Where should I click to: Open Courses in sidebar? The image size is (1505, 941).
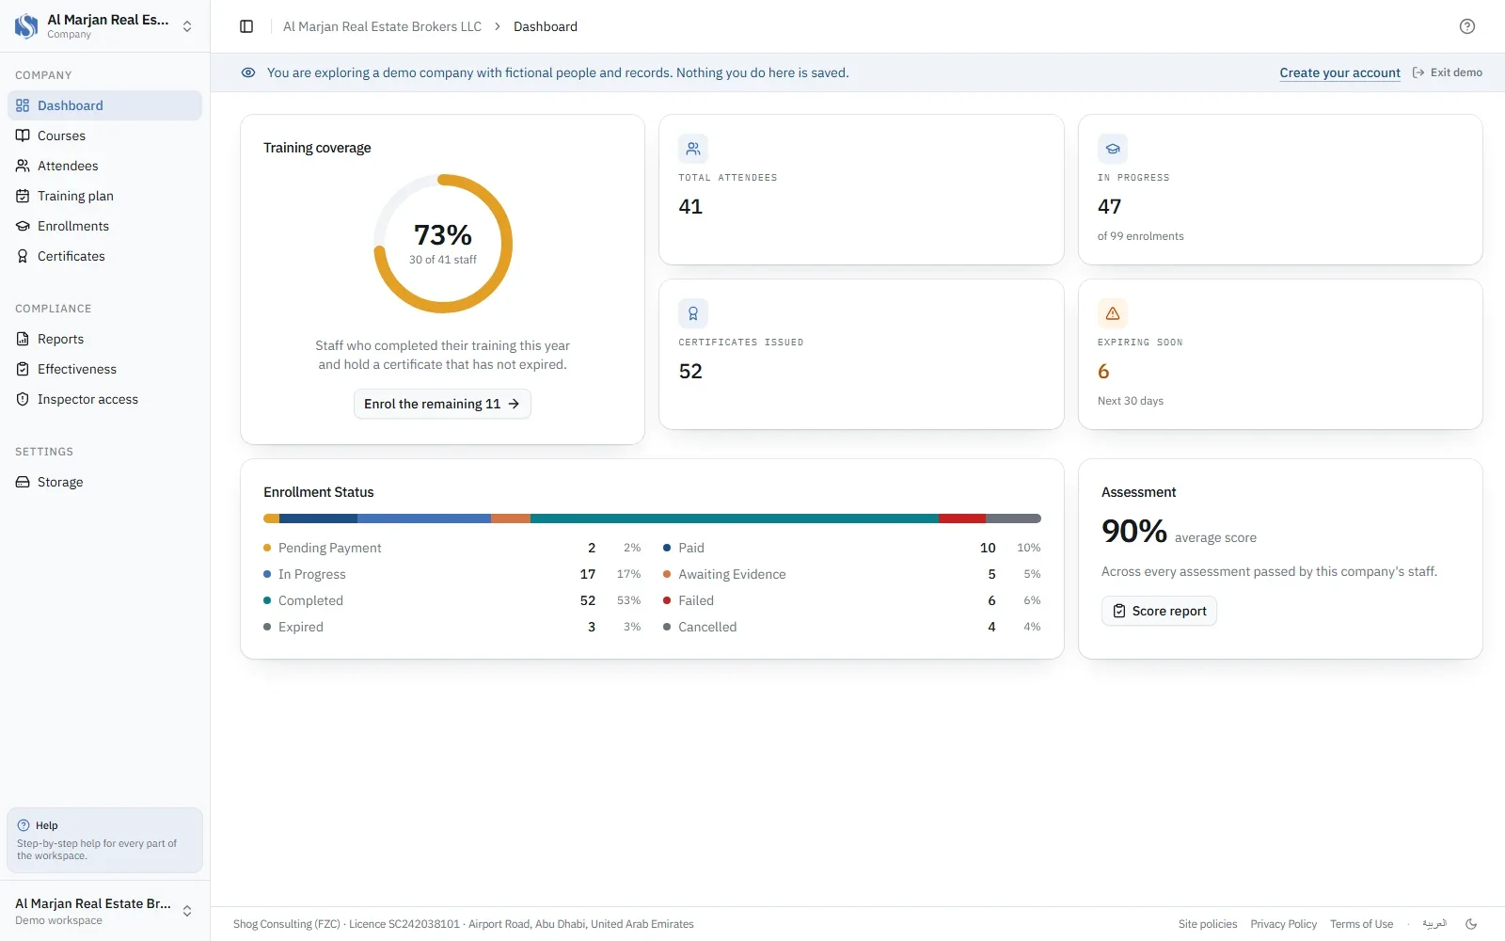[104, 136]
